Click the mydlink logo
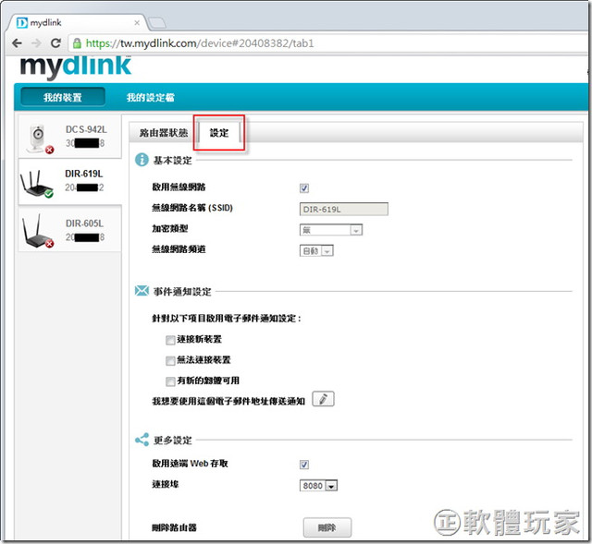The height and width of the screenshot is (544, 592). [x=76, y=67]
